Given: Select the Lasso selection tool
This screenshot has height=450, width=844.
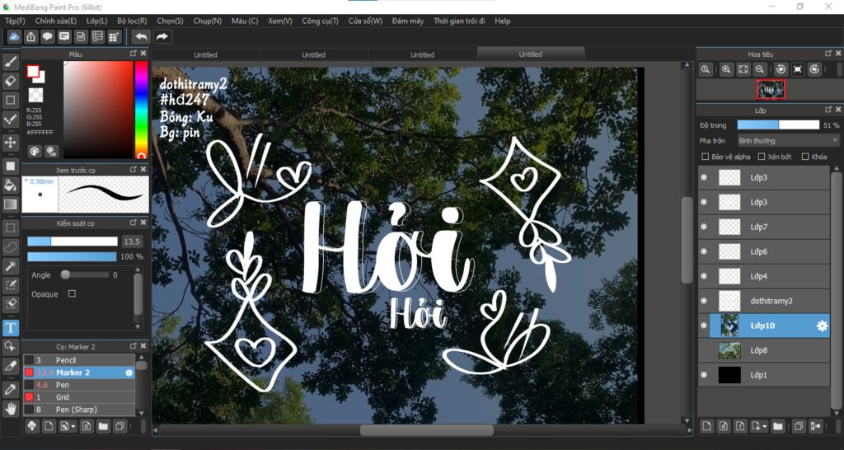Looking at the screenshot, I should pos(11,246).
